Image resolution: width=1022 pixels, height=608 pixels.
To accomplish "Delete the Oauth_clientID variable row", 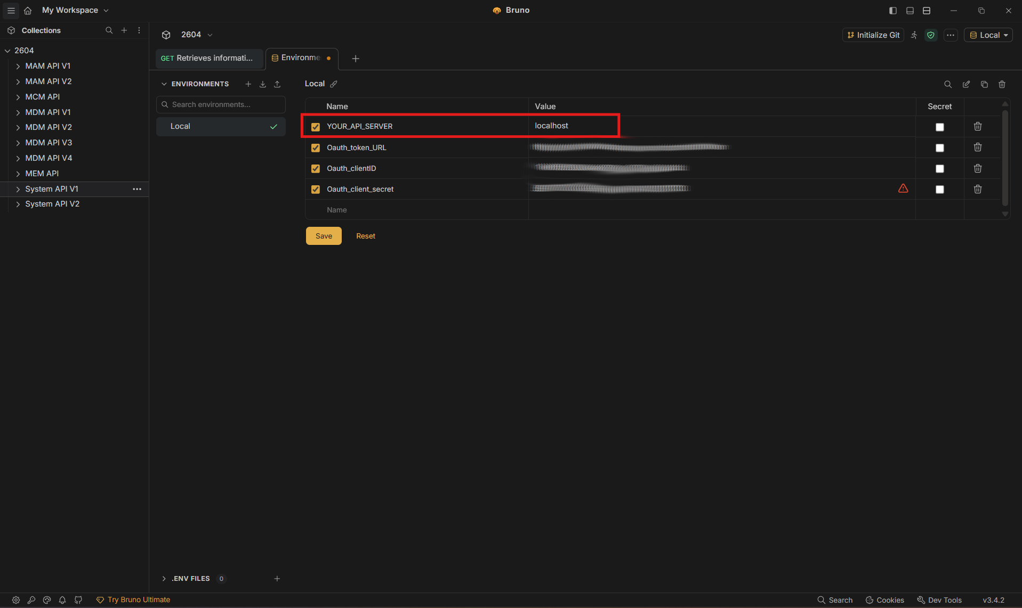I will tap(978, 168).
